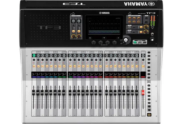Cue channel 2 with its round CUE key
Screen dimensions: 183x124
coord(38,60)
